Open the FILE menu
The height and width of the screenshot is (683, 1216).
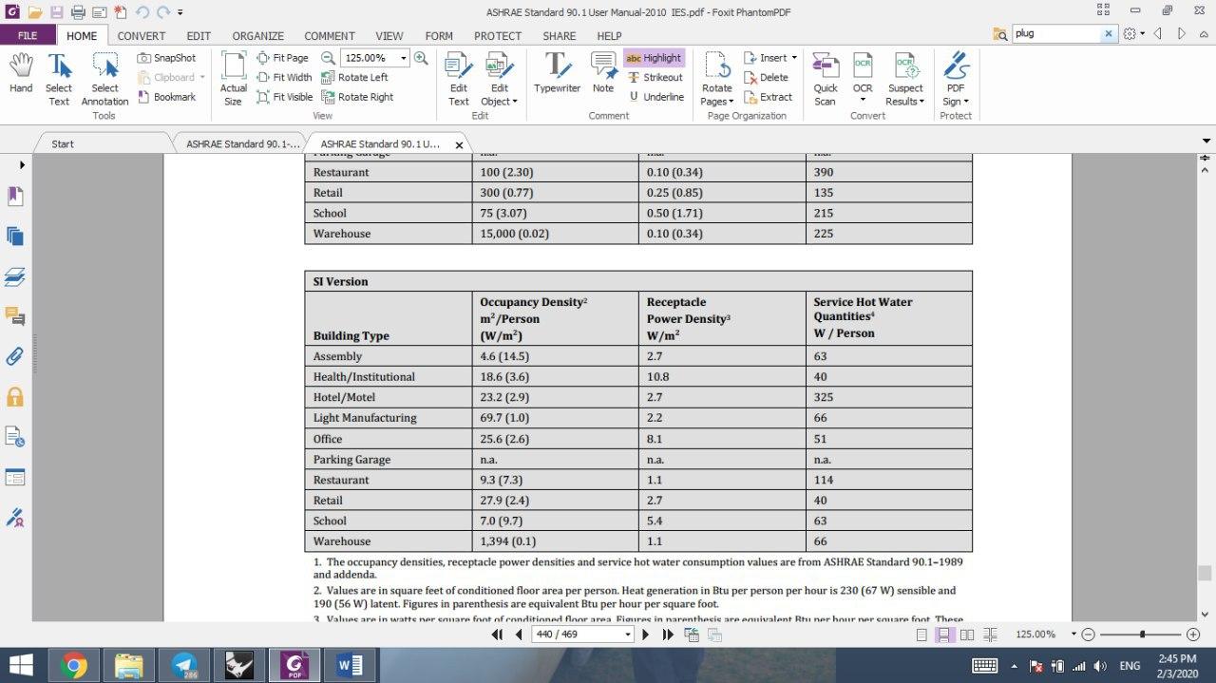coord(28,36)
